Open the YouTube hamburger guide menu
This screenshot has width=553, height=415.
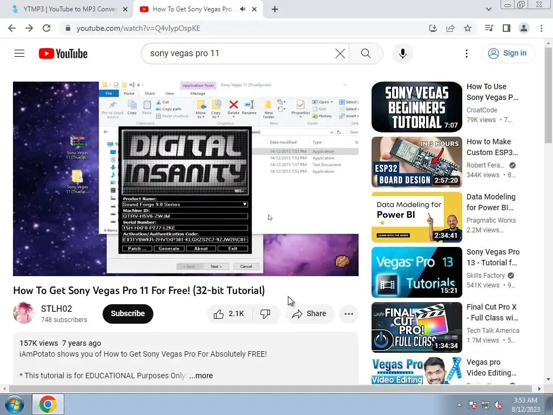(19, 53)
